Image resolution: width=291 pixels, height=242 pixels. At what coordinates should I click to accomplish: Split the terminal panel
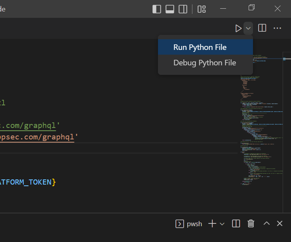click(x=236, y=224)
